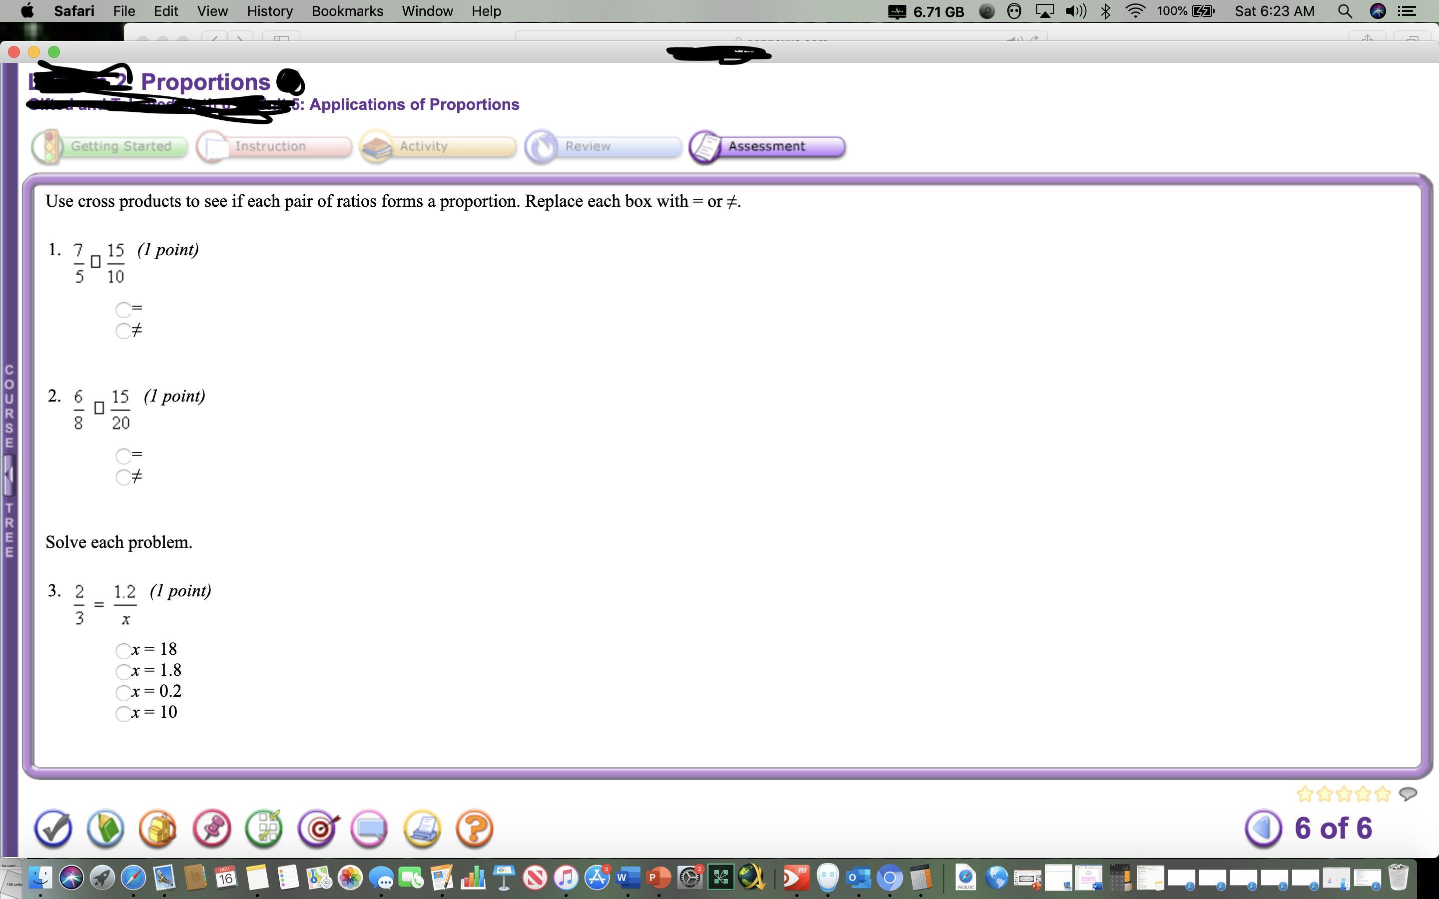Click the printer icon
This screenshot has height=899, width=1439.
(x=422, y=828)
